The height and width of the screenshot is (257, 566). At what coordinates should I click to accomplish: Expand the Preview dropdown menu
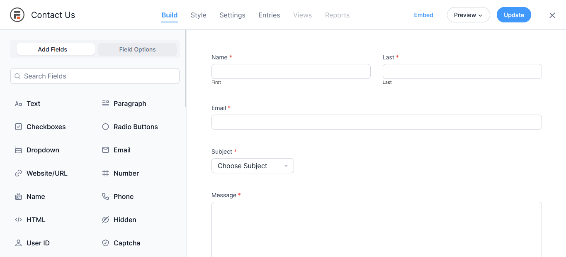(x=468, y=15)
